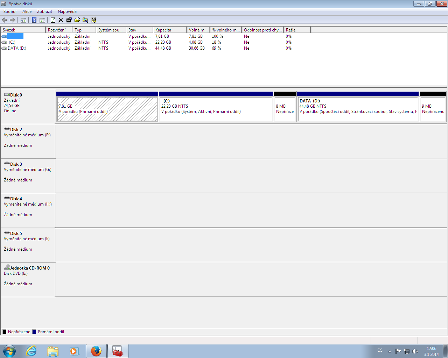Toggle the action pane toolbar icon
Screen dimensions: 448x358
click(x=42, y=20)
